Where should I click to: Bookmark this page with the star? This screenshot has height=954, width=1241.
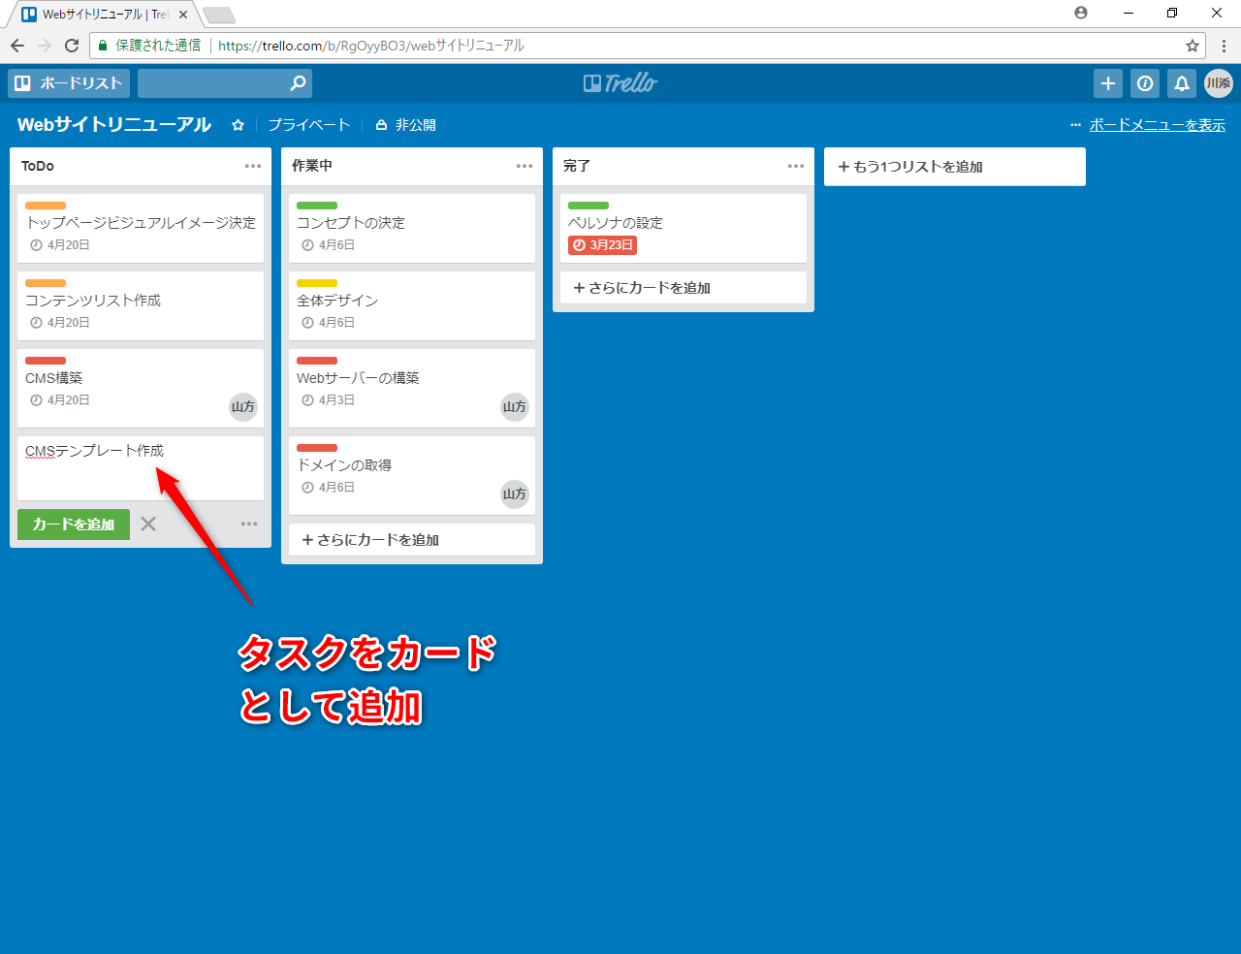click(x=1193, y=46)
